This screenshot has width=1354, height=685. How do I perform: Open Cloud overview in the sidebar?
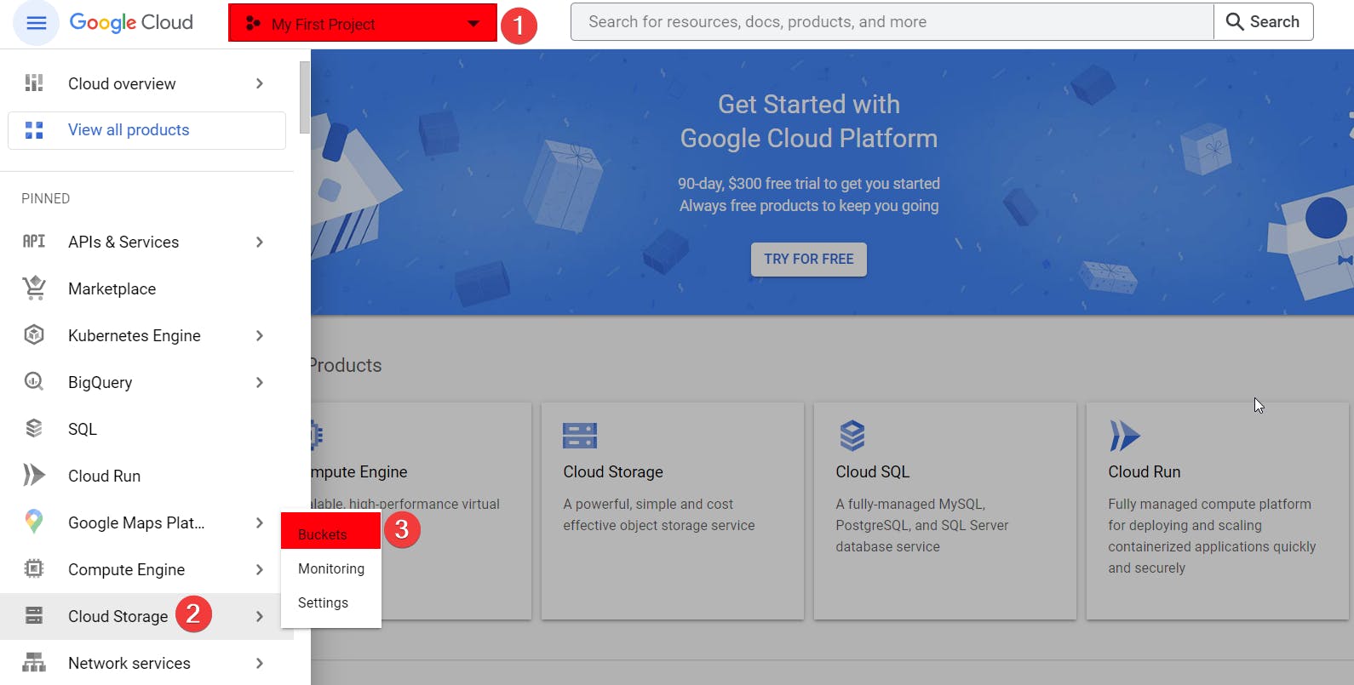click(146, 83)
